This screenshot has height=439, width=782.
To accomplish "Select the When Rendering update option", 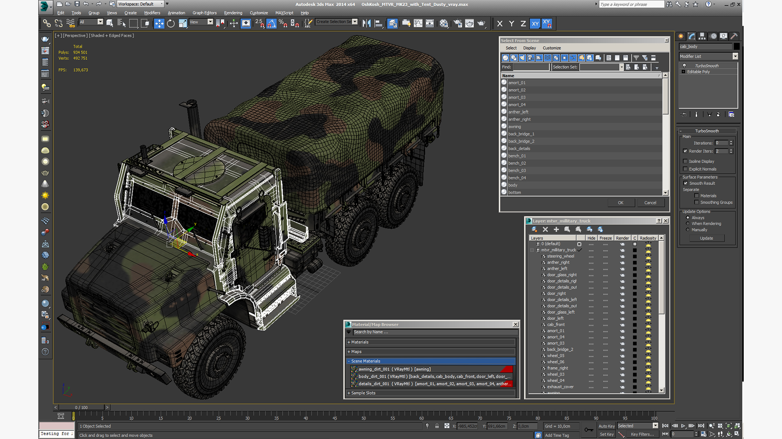I will coord(688,224).
